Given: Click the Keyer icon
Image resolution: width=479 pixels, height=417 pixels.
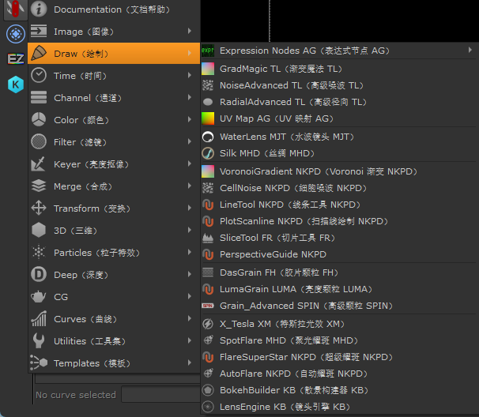Looking at the screenshot, I should click(x=39, y=164).
